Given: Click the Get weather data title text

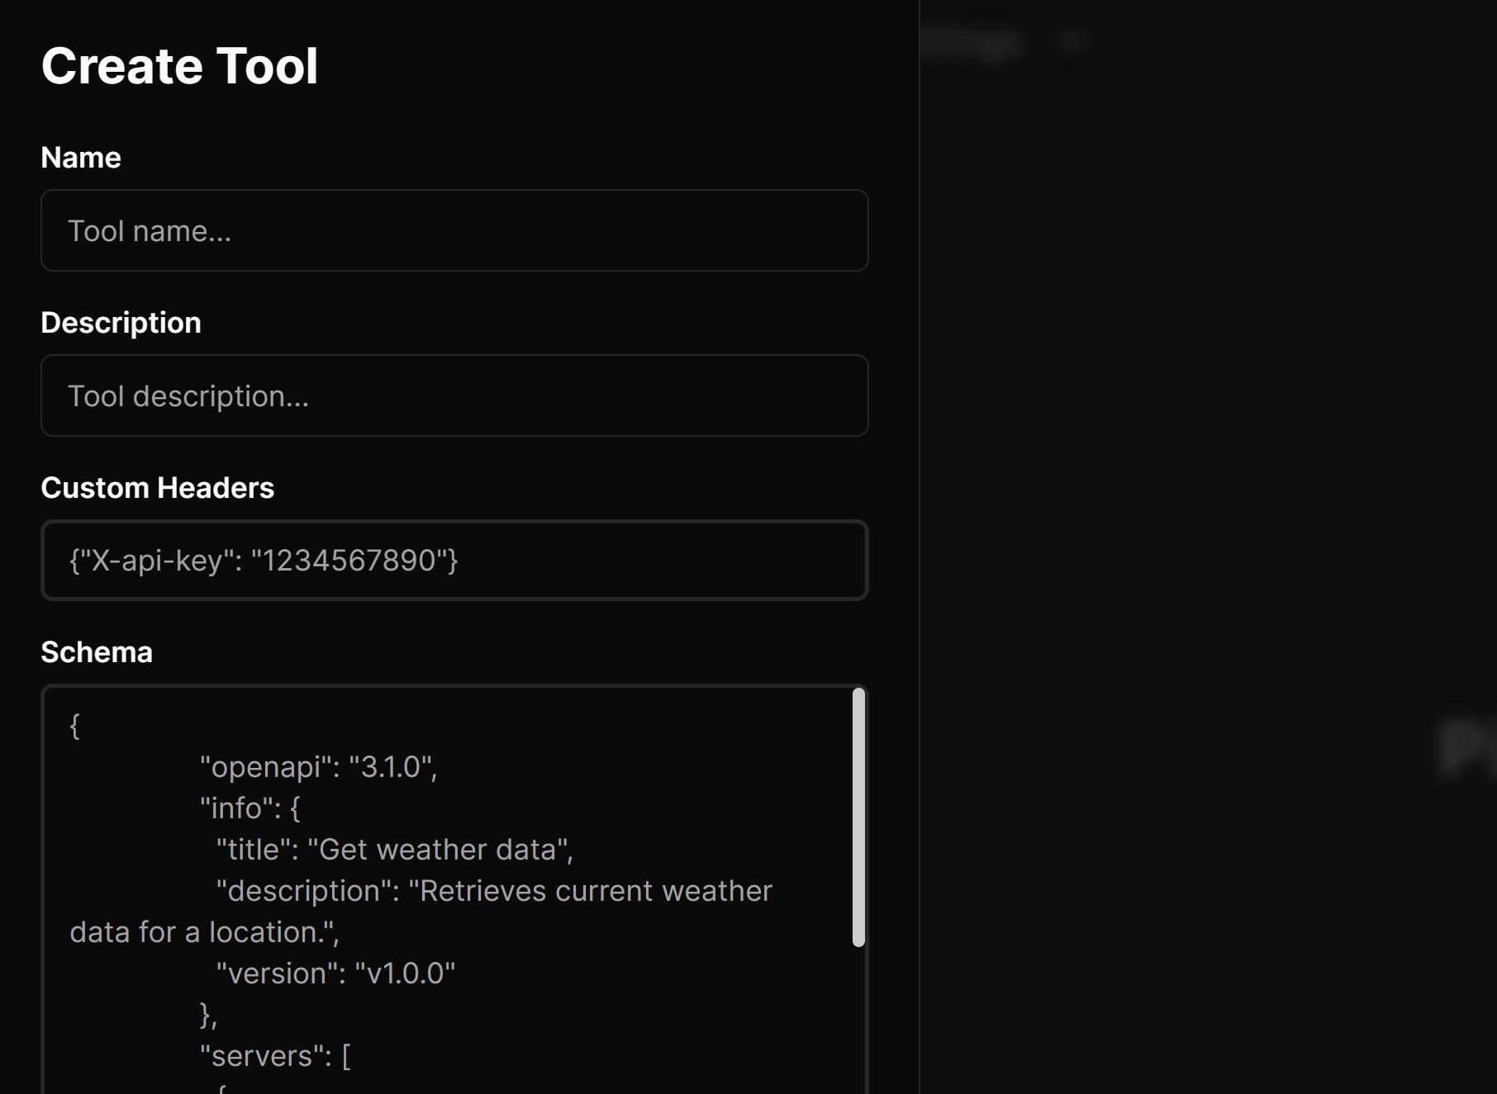Looking at the screenshot, I should [395, 849].
